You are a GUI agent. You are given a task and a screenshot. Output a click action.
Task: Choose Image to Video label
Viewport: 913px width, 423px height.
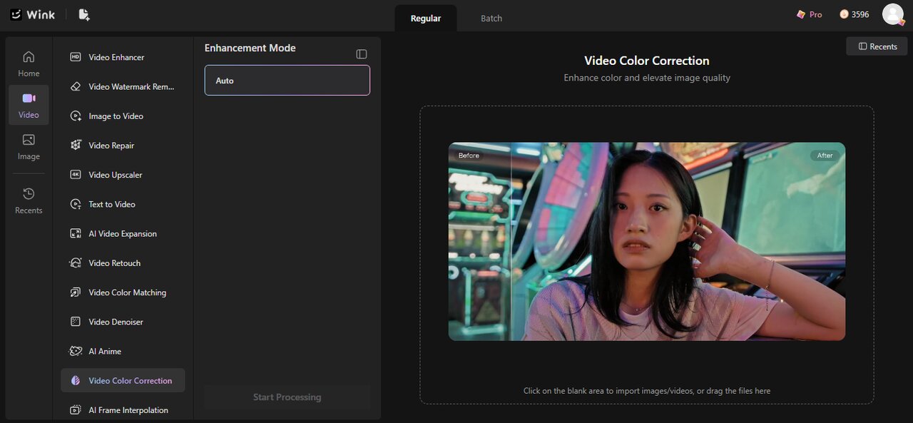coord(116,116)
